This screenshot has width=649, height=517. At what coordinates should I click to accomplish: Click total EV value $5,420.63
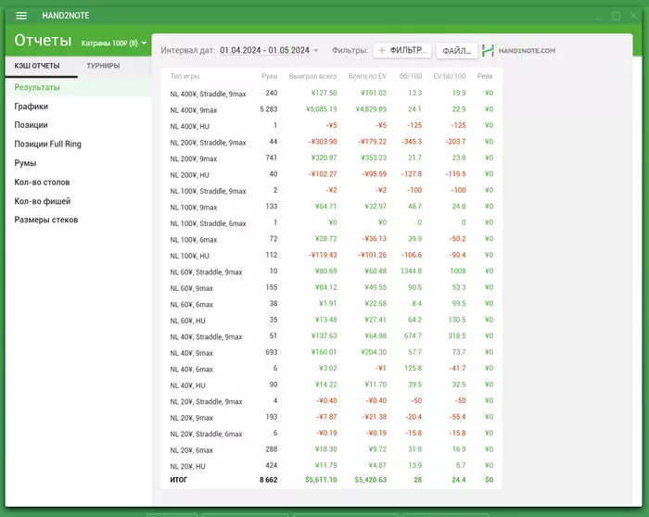[371, 480]
